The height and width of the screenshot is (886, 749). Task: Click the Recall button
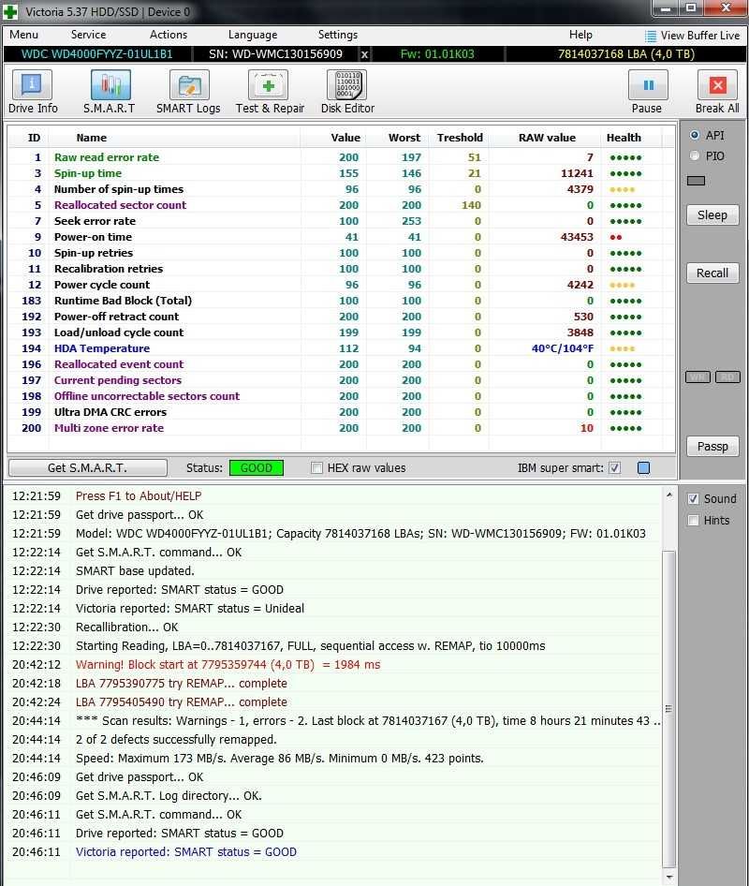712,273
